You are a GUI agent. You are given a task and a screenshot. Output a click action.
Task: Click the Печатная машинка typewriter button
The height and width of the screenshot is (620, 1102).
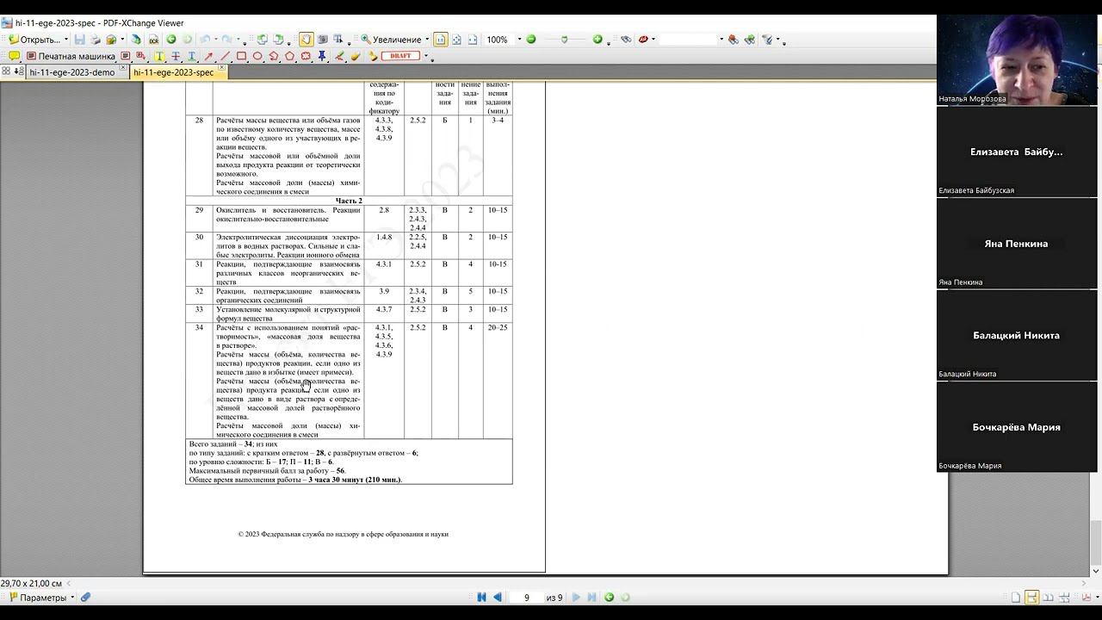[71, 56]
